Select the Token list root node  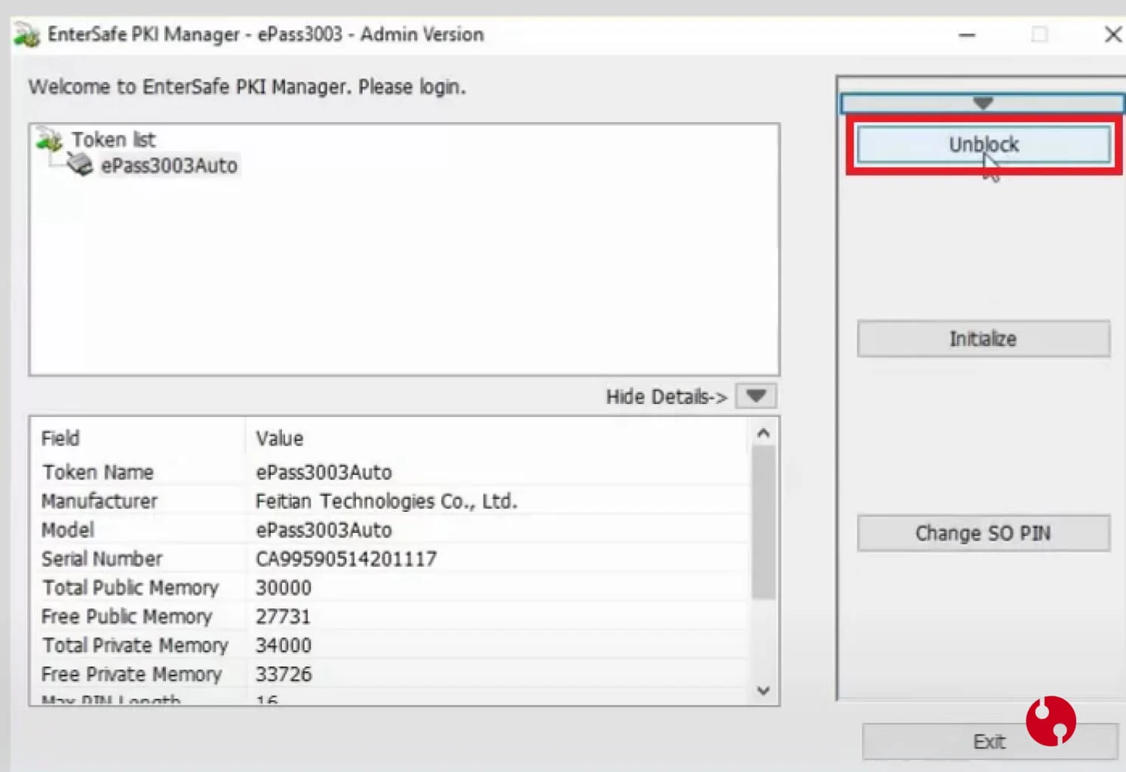(x=113, y=139)
